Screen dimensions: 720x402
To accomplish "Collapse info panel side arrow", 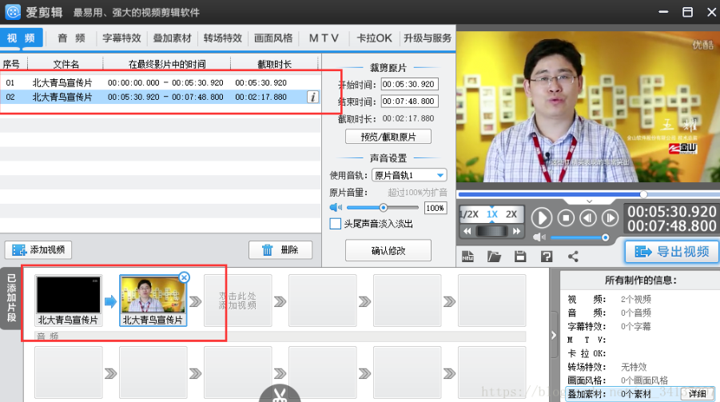I will point(554,335).
